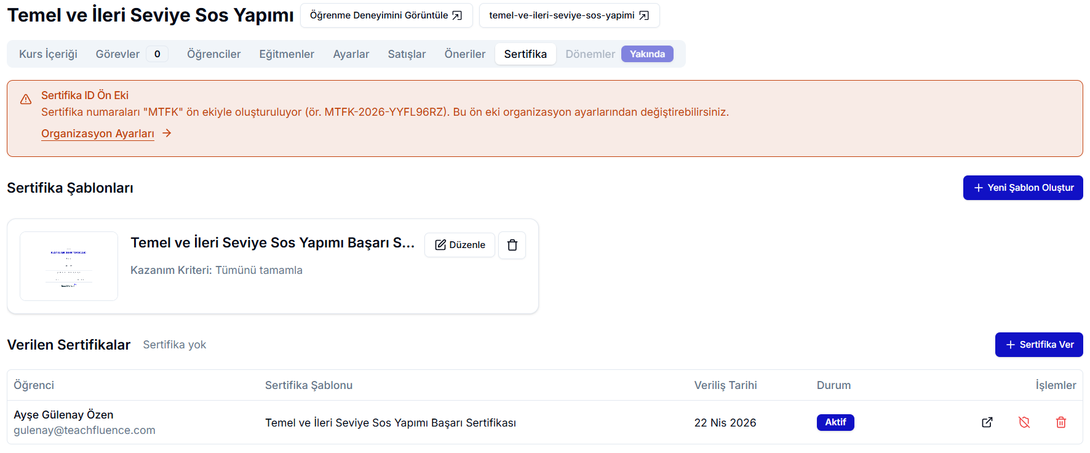Open the temel-ve-ileri-seviye-sos-yapimi slug link
Image resolution: width=1090 pixels, height=453 pixels.
coord(568,15)
